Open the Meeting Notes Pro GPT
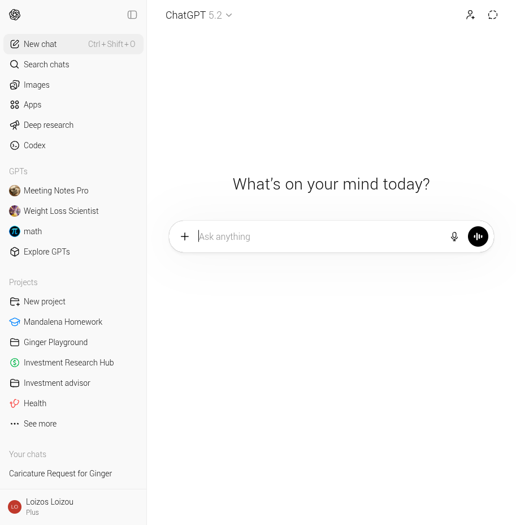The height and width of the screenshot is (525, 516). [56, 191]
